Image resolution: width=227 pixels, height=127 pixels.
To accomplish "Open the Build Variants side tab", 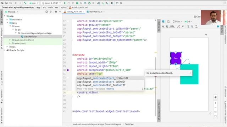I will 1,115.
